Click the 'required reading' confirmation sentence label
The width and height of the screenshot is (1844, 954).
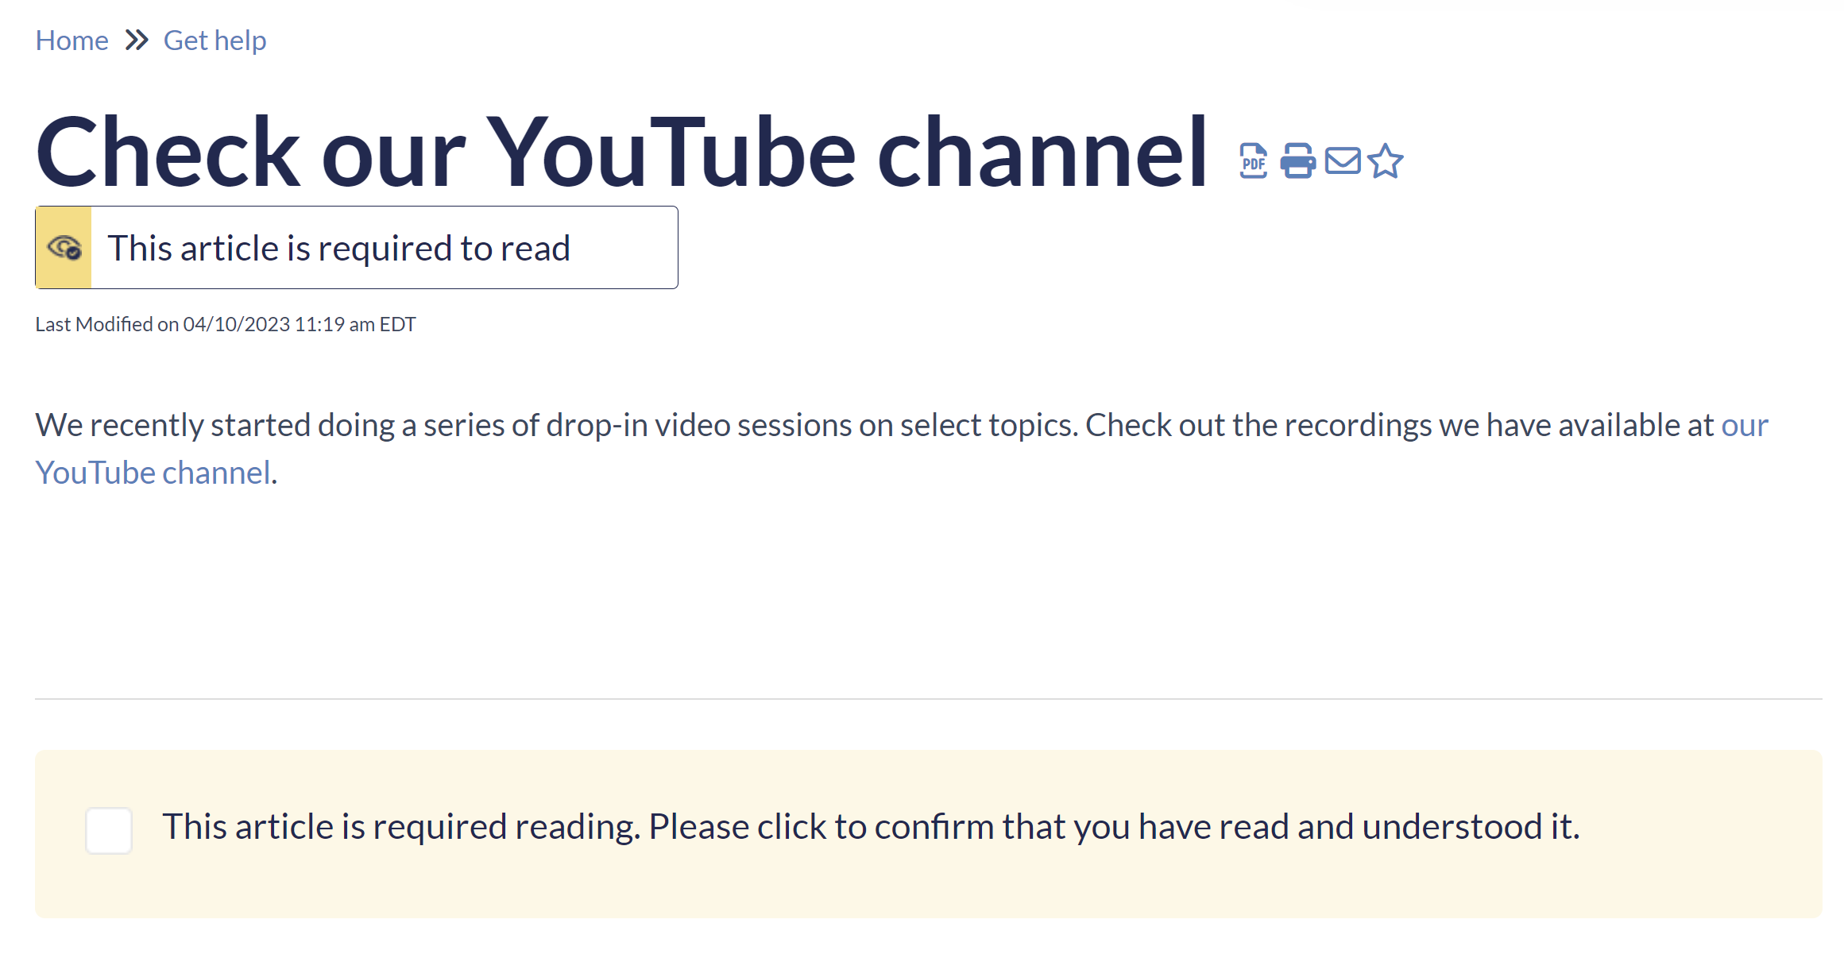pyautogui.click(x=872, y=827)
